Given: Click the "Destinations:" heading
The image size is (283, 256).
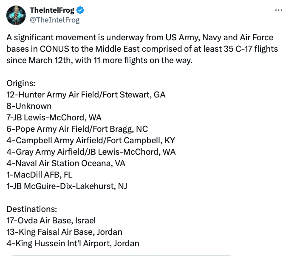Looking at the screenshot, I should point(31,209).
